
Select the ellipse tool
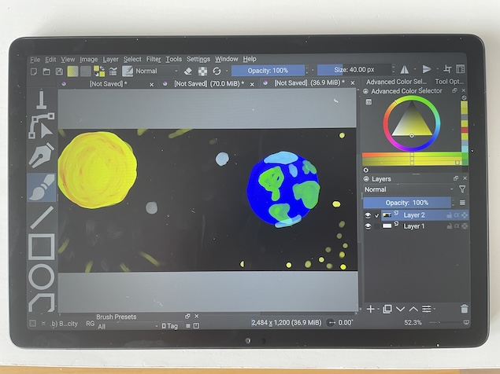coord(42,277)
